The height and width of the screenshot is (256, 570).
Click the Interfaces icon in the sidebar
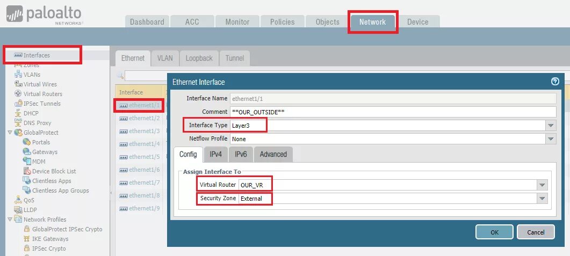18,55
